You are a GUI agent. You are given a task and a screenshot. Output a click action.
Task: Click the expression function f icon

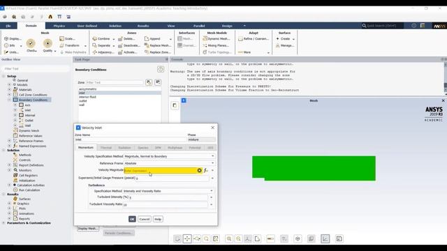206,170
